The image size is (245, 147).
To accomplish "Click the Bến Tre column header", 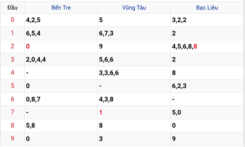I will (61, 8).
